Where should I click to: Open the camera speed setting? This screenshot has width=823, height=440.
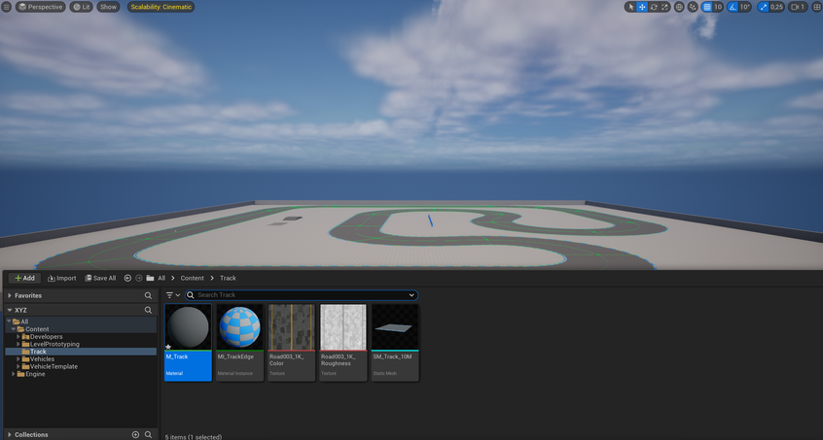[798, 7]
